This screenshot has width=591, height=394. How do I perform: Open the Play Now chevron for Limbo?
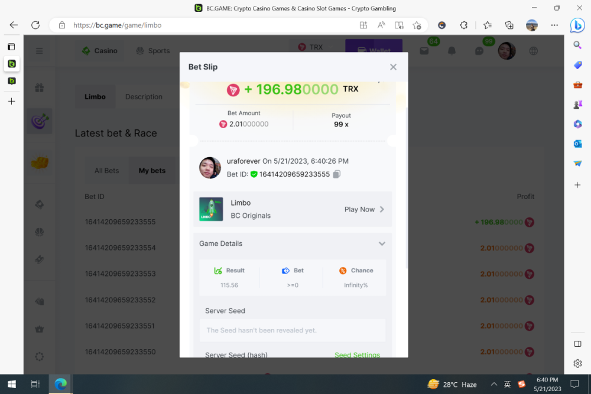coord(382,209)
